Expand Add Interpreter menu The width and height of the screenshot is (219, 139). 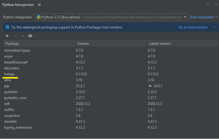click(204, 17)
